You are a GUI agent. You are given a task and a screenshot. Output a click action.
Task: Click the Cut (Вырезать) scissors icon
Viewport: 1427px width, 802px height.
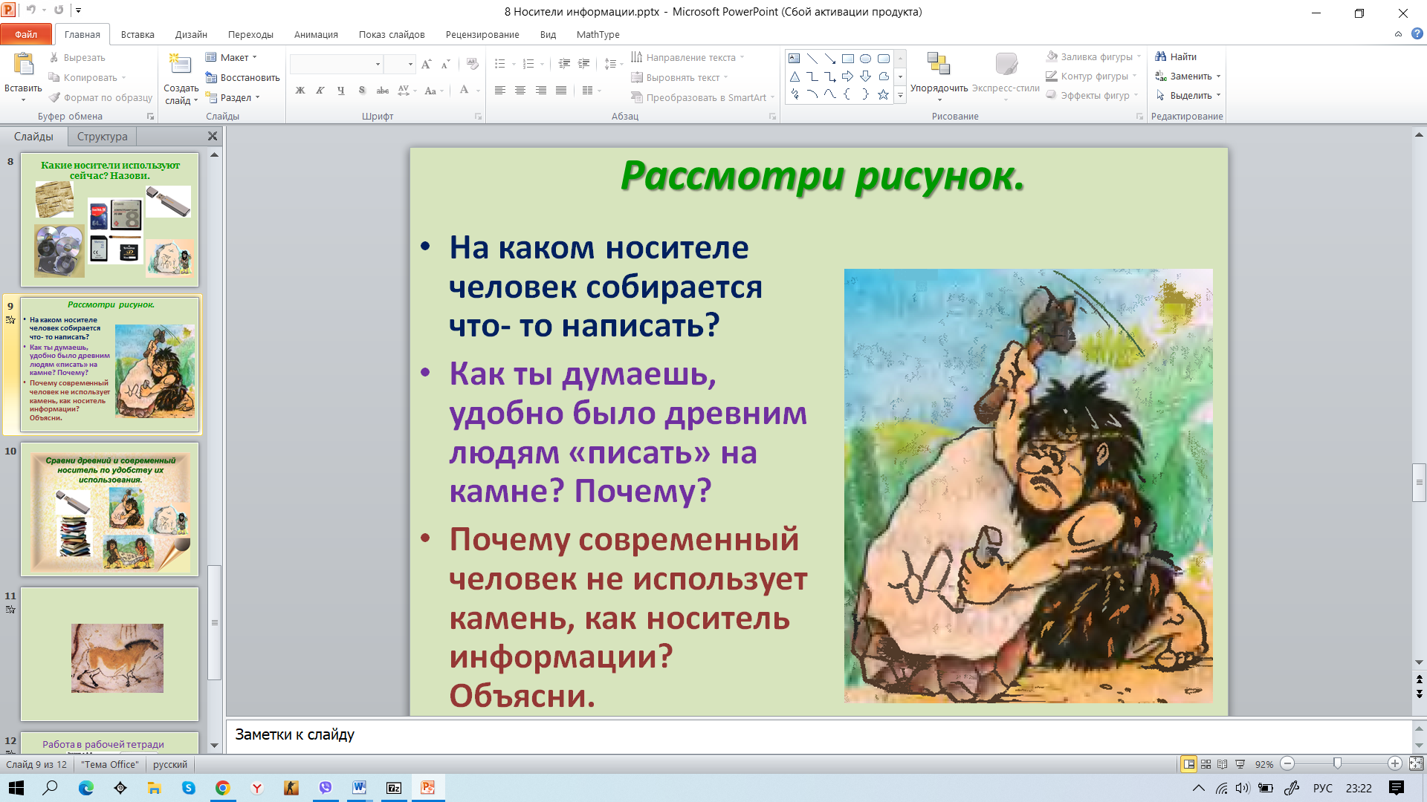click(54, 57)
